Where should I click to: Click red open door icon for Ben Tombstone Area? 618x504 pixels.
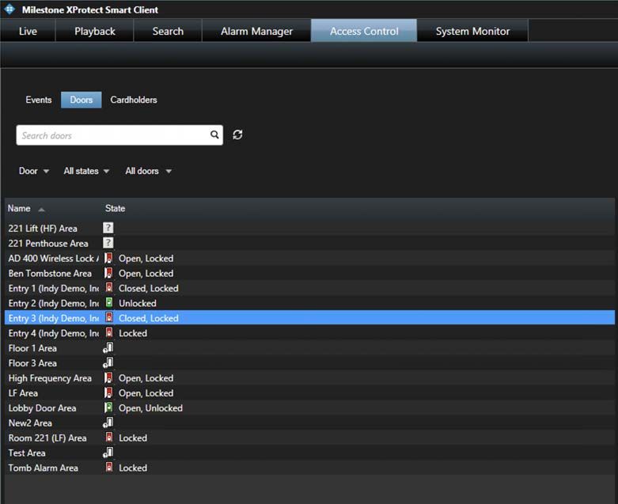(108, 273)
